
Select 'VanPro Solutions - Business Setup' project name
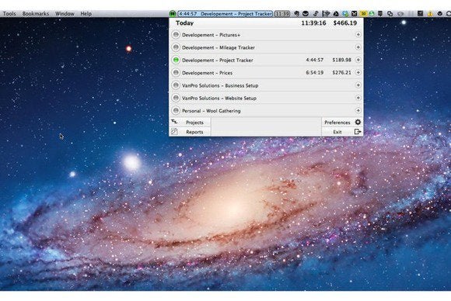pos(220,85)
